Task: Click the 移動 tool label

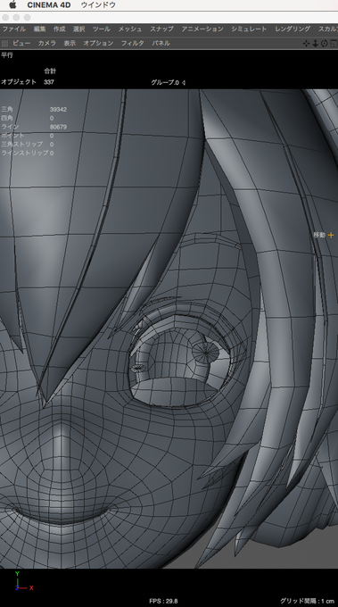Action: click(319, 235)
